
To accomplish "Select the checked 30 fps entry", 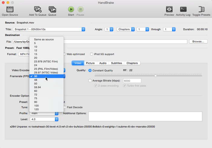I will 46,76.
